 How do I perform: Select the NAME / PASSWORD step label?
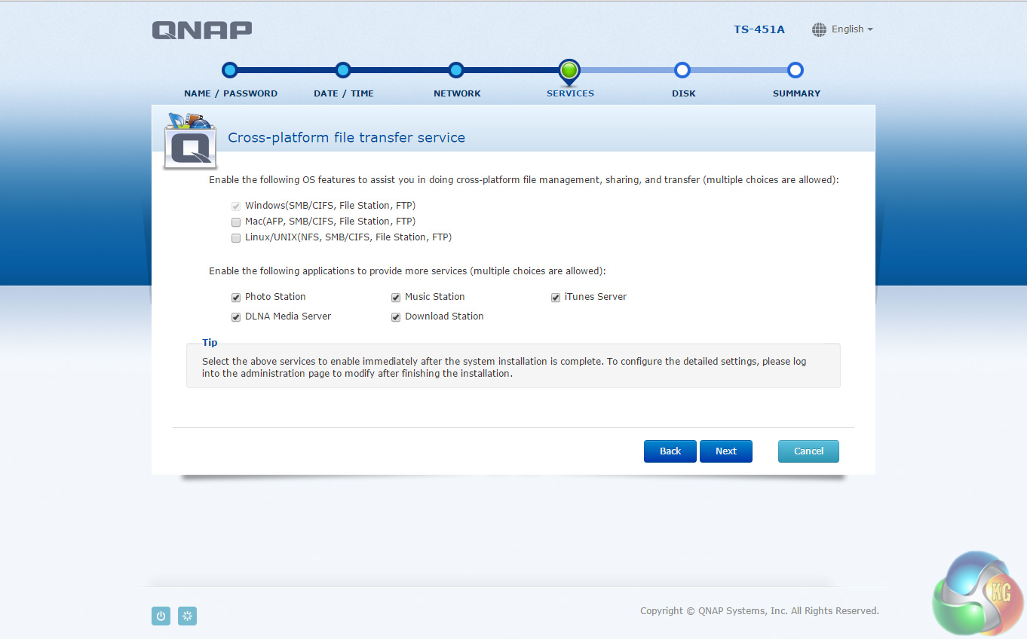231,93
